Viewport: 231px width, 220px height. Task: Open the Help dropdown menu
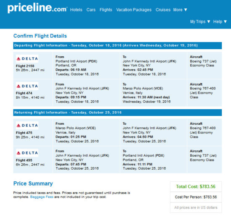click(220, 22)
